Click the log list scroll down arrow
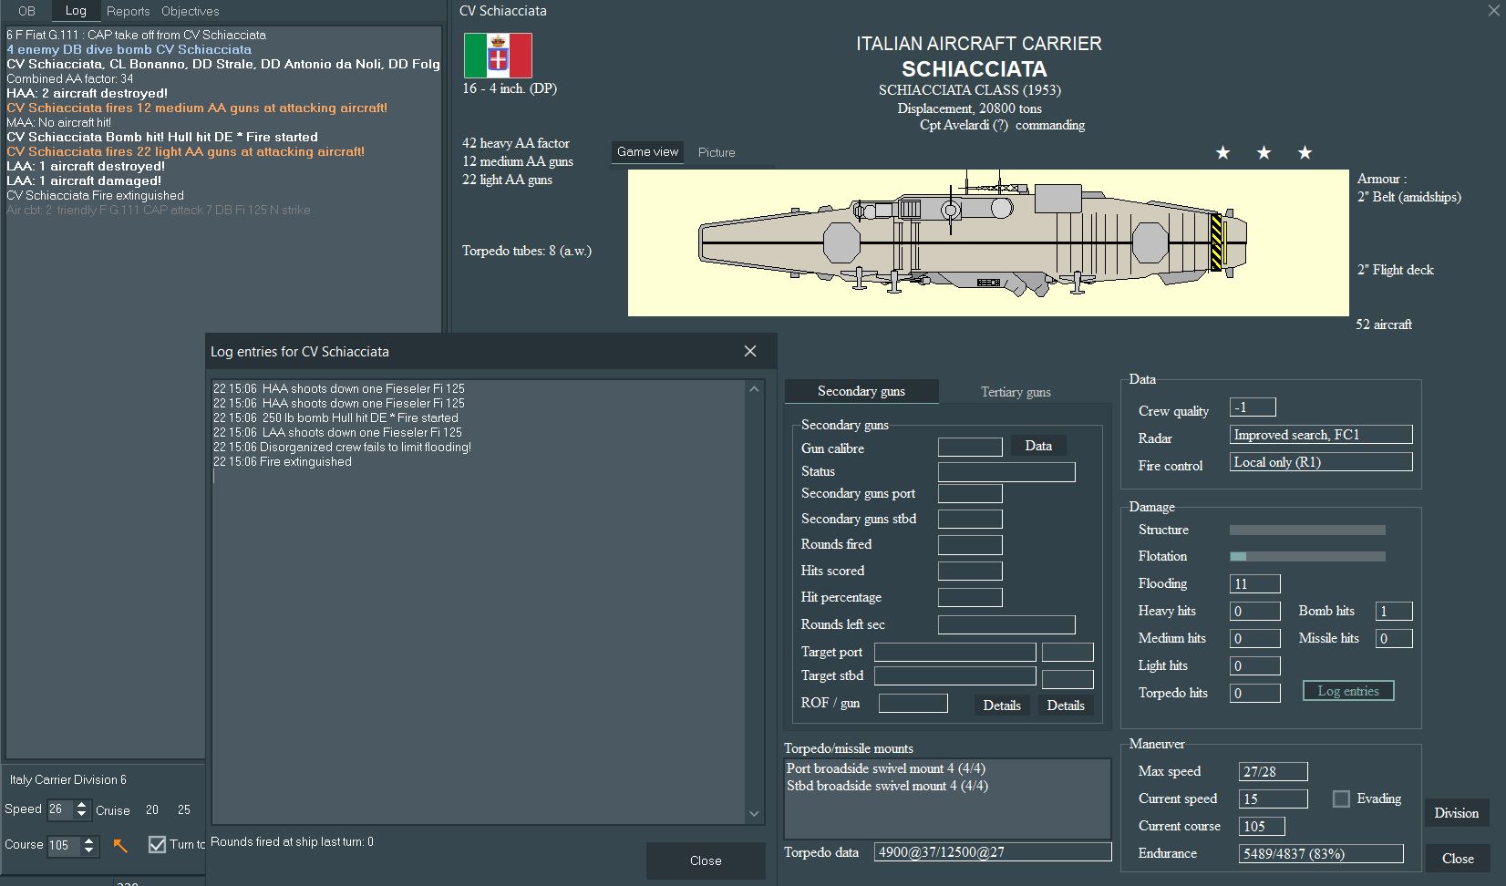Image resolution: width=1506 pixels, height=886 pixels. [754, 814]
